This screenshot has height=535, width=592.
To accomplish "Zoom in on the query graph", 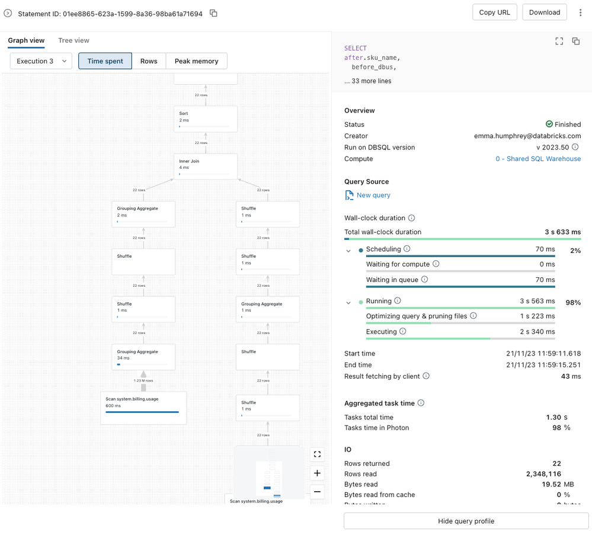I will (x=317, y=473).
